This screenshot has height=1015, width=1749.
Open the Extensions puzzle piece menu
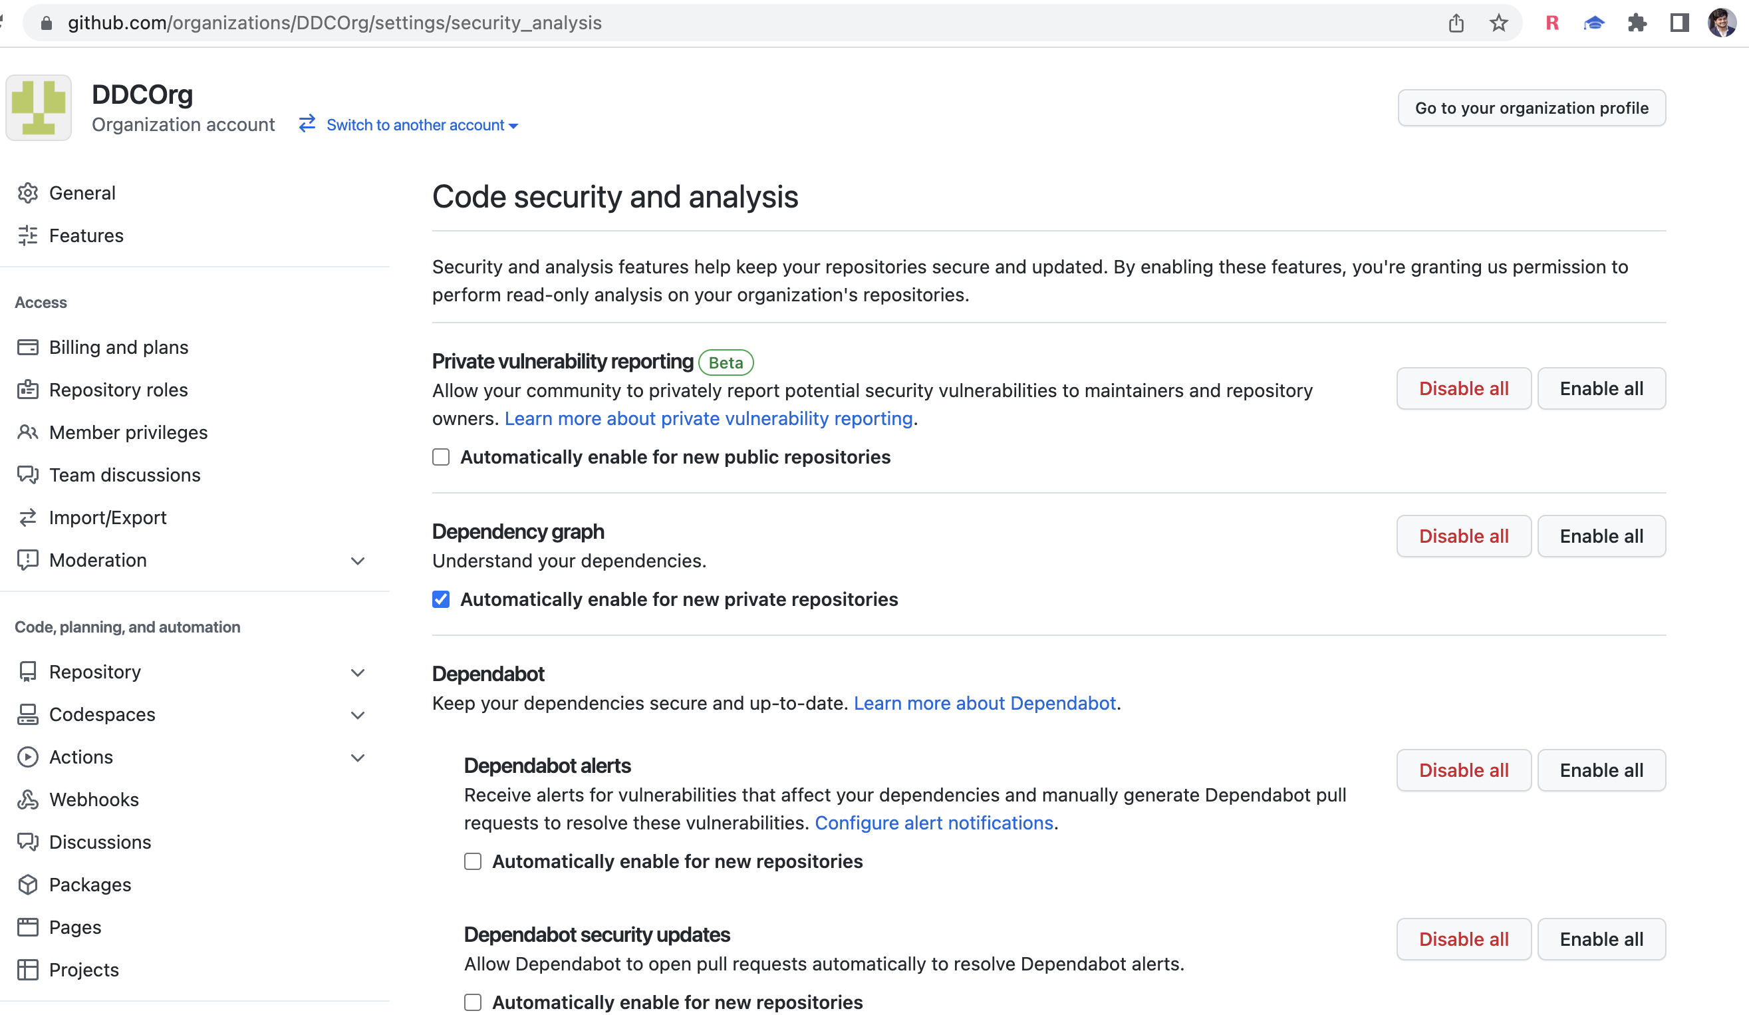click(x=1637, y=23)
